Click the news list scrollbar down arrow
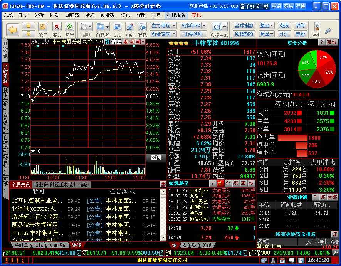The width and height of the screenshot is (341, 266). click(163, 237)
